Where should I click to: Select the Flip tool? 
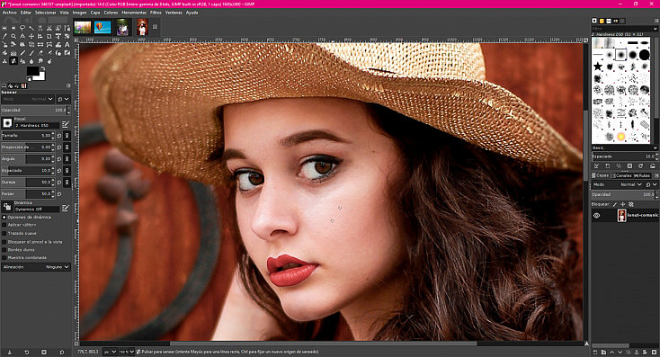click(40, 44)
